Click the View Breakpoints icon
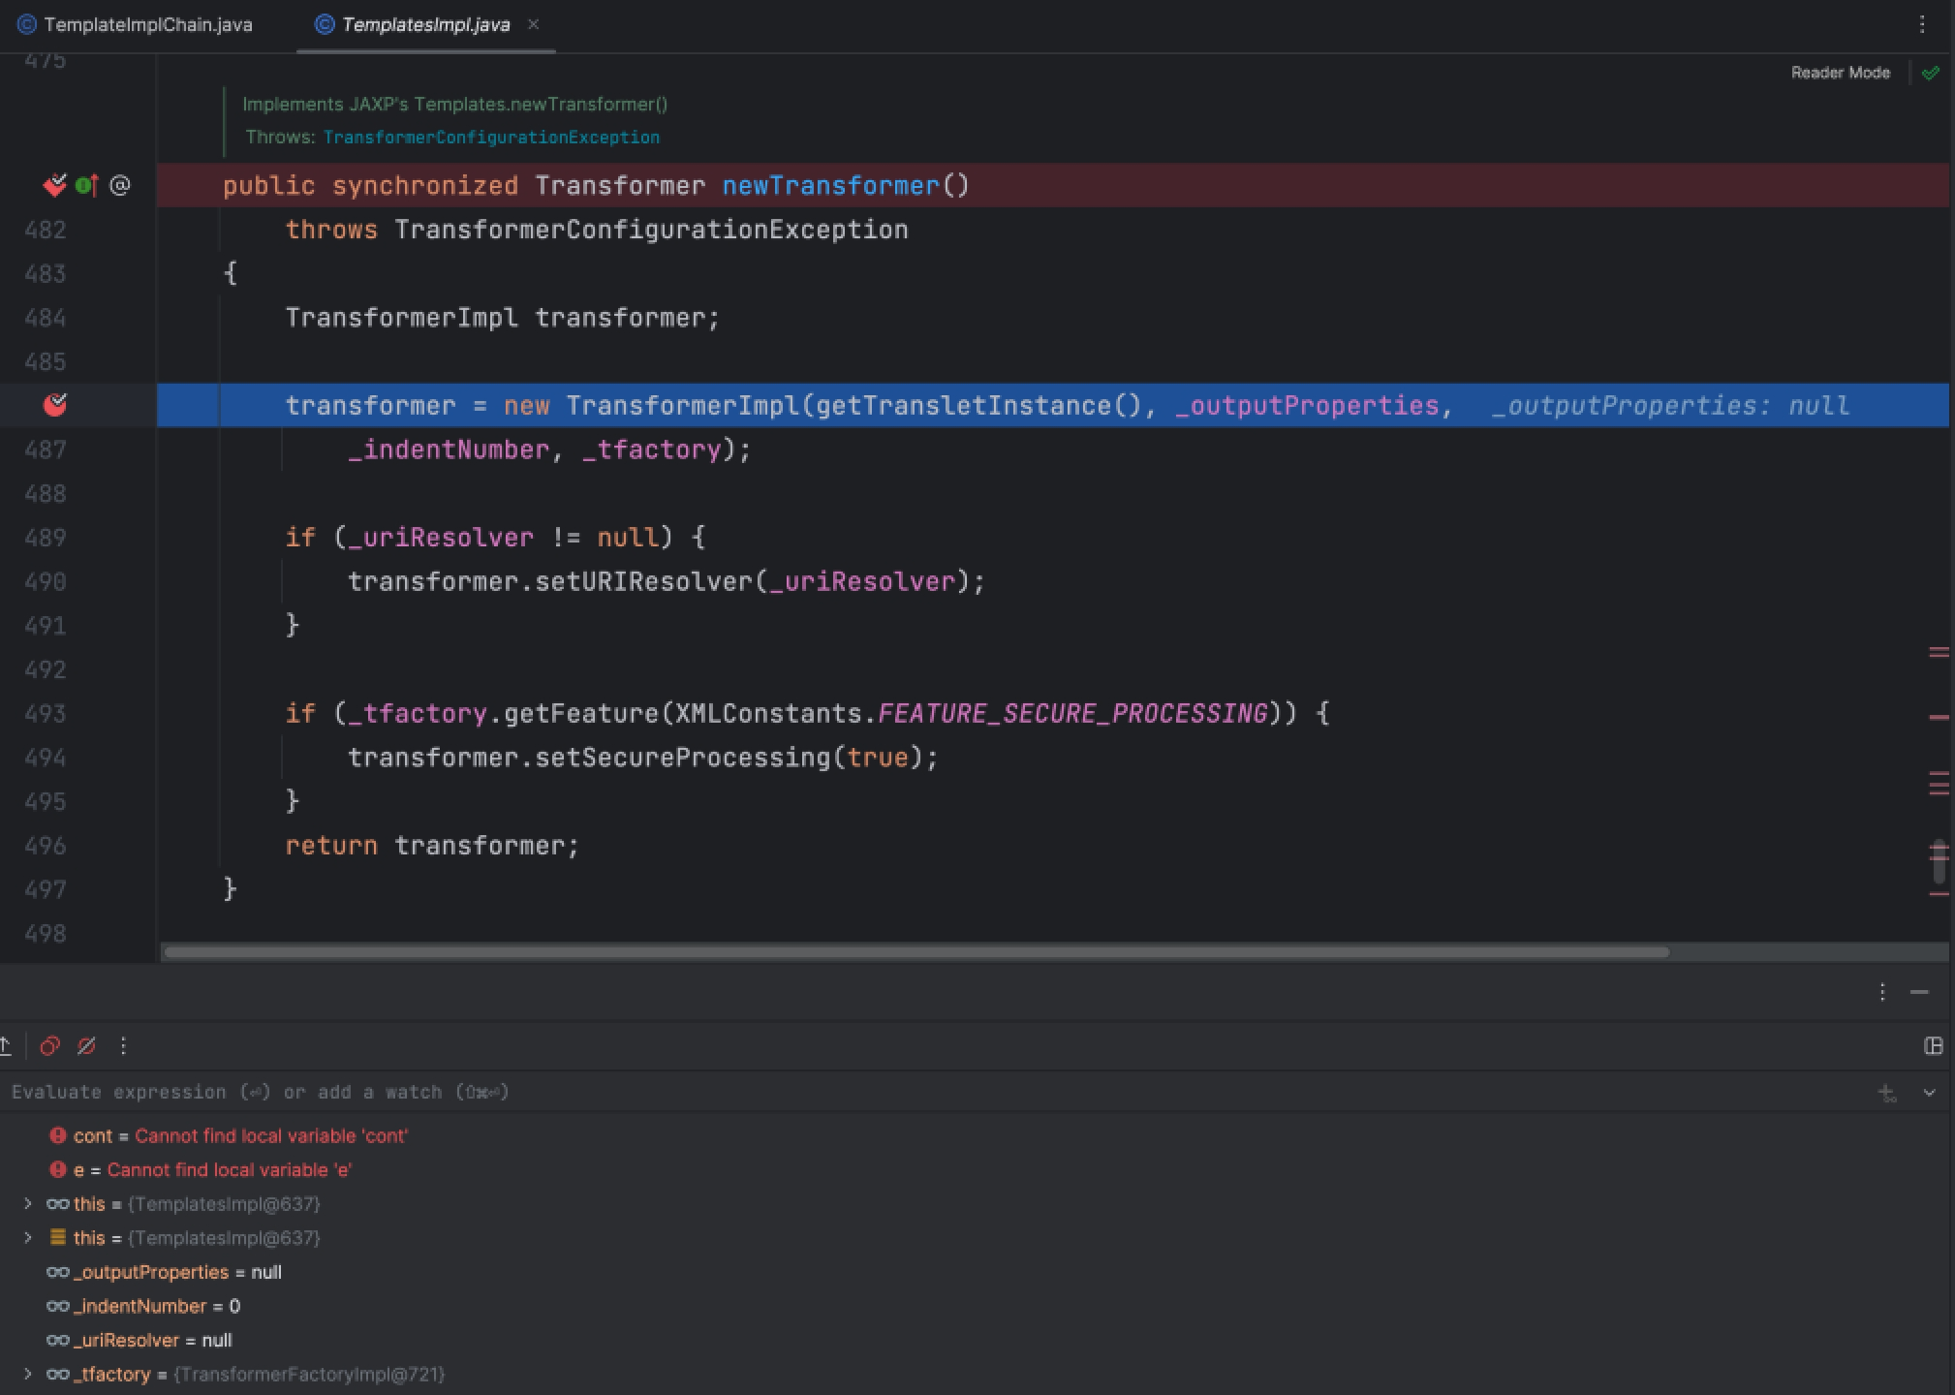This screenshot has height=1395, width=1955. pos(49,1045)
